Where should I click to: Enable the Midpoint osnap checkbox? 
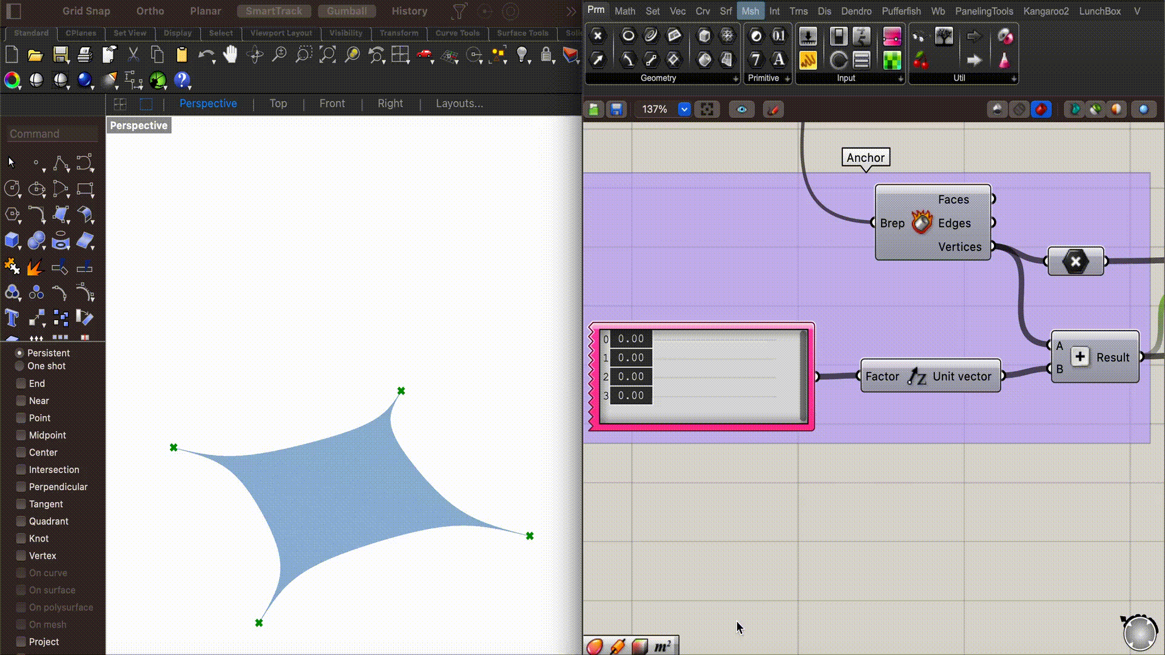coord(21,435)
